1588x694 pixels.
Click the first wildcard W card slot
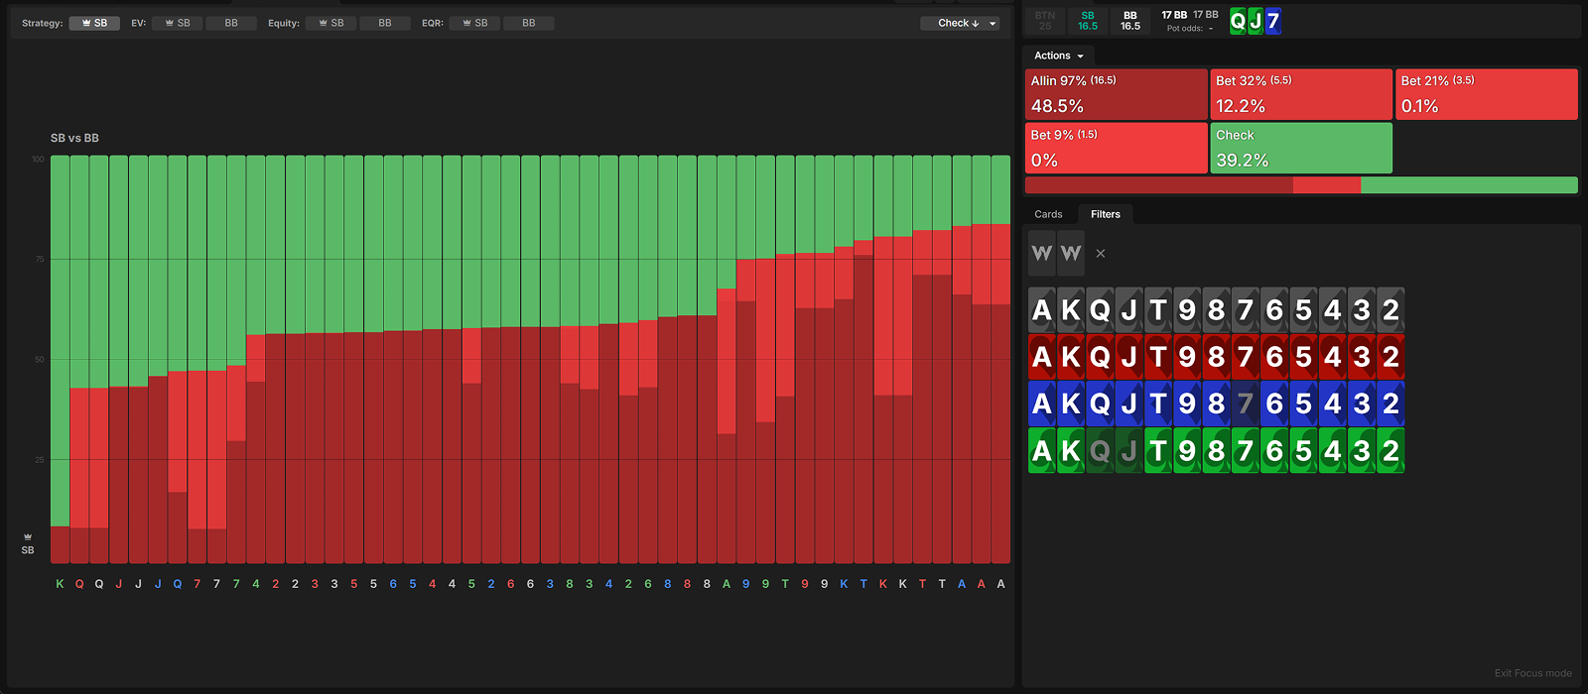point(1041,254)
